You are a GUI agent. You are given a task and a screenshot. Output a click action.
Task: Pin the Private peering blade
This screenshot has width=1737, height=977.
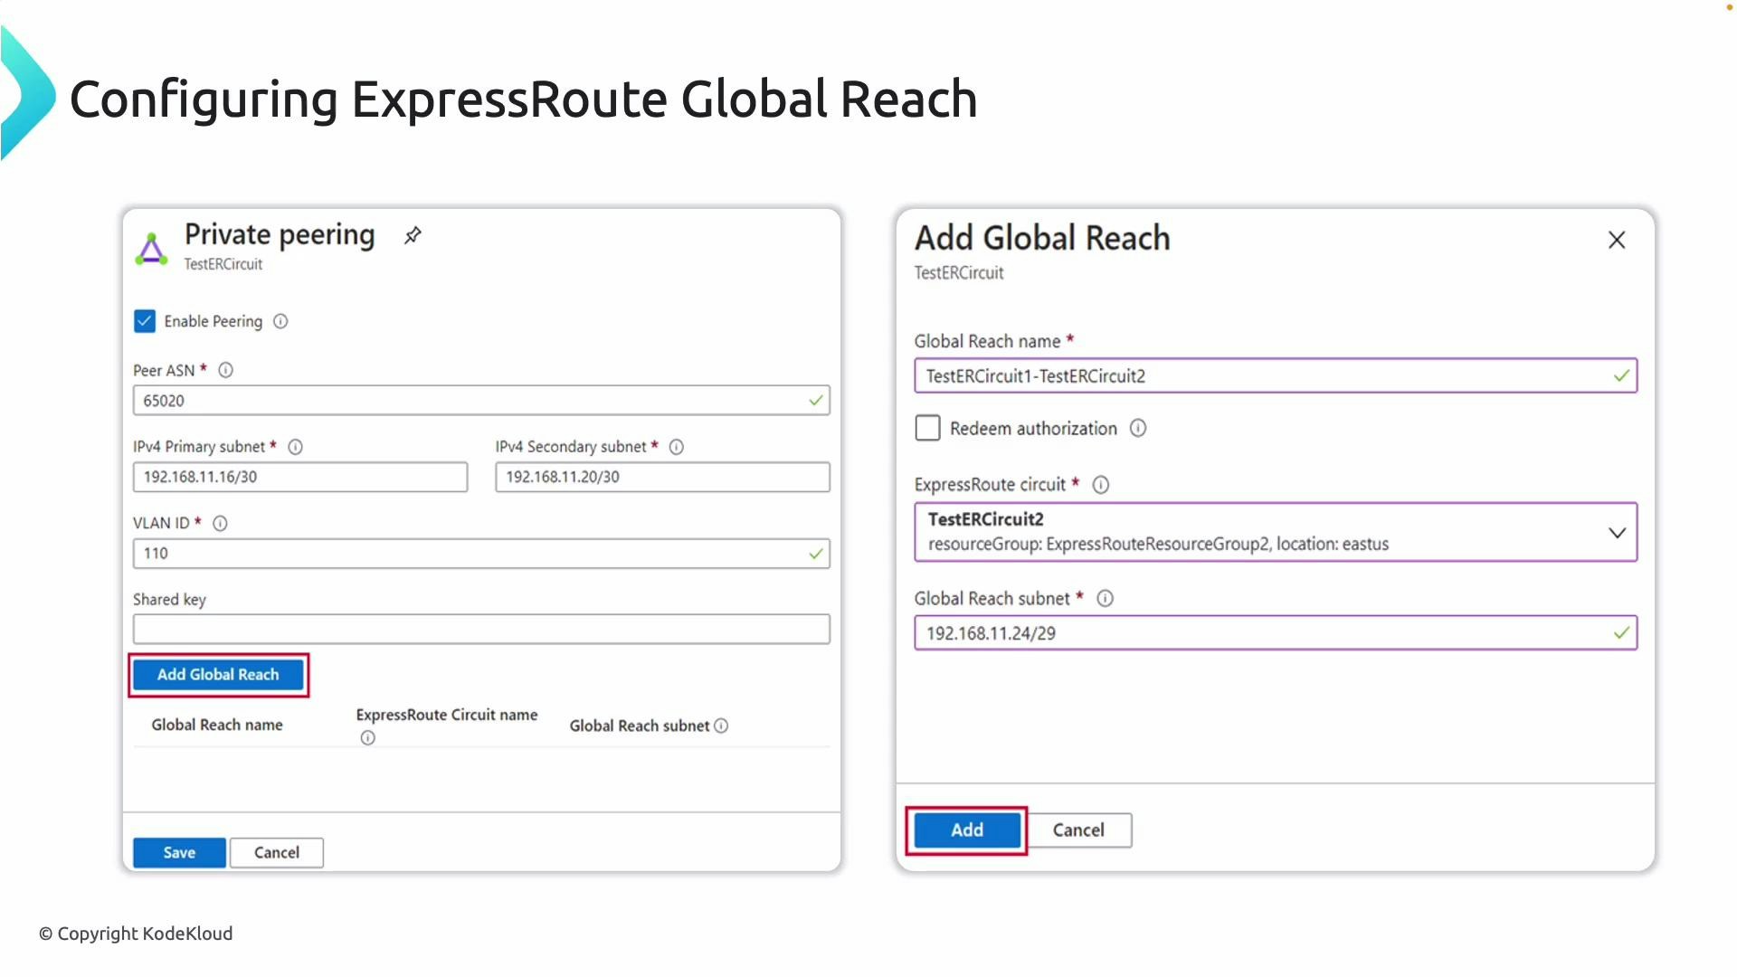pyautogui.click(x=412, y=235)
